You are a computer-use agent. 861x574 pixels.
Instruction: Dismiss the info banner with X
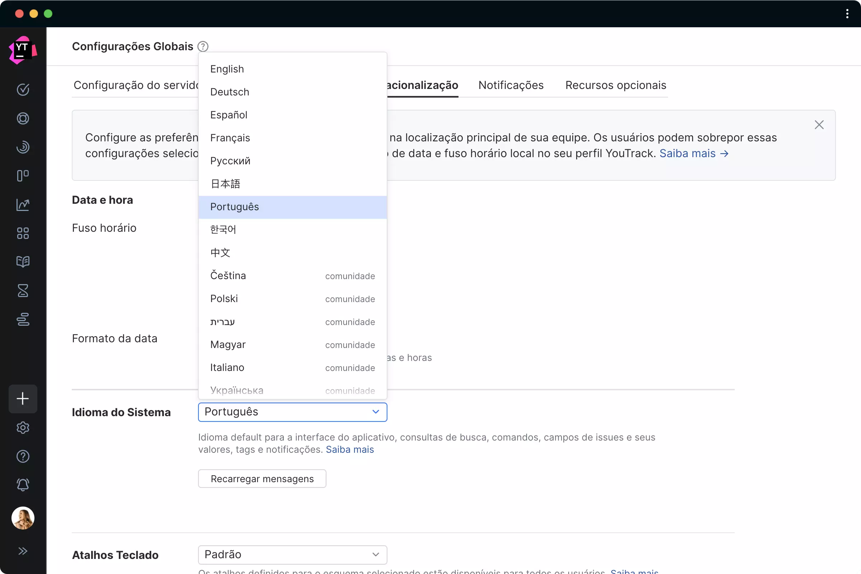click(x=819, y=125)
